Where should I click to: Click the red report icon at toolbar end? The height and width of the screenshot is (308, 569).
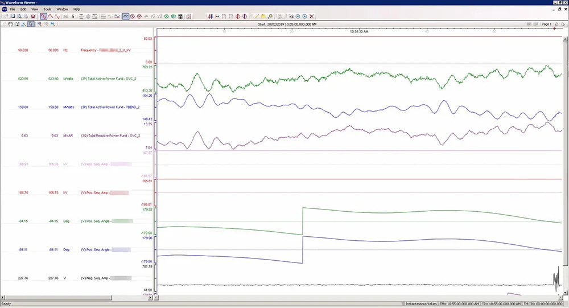(x=189, y=17)
